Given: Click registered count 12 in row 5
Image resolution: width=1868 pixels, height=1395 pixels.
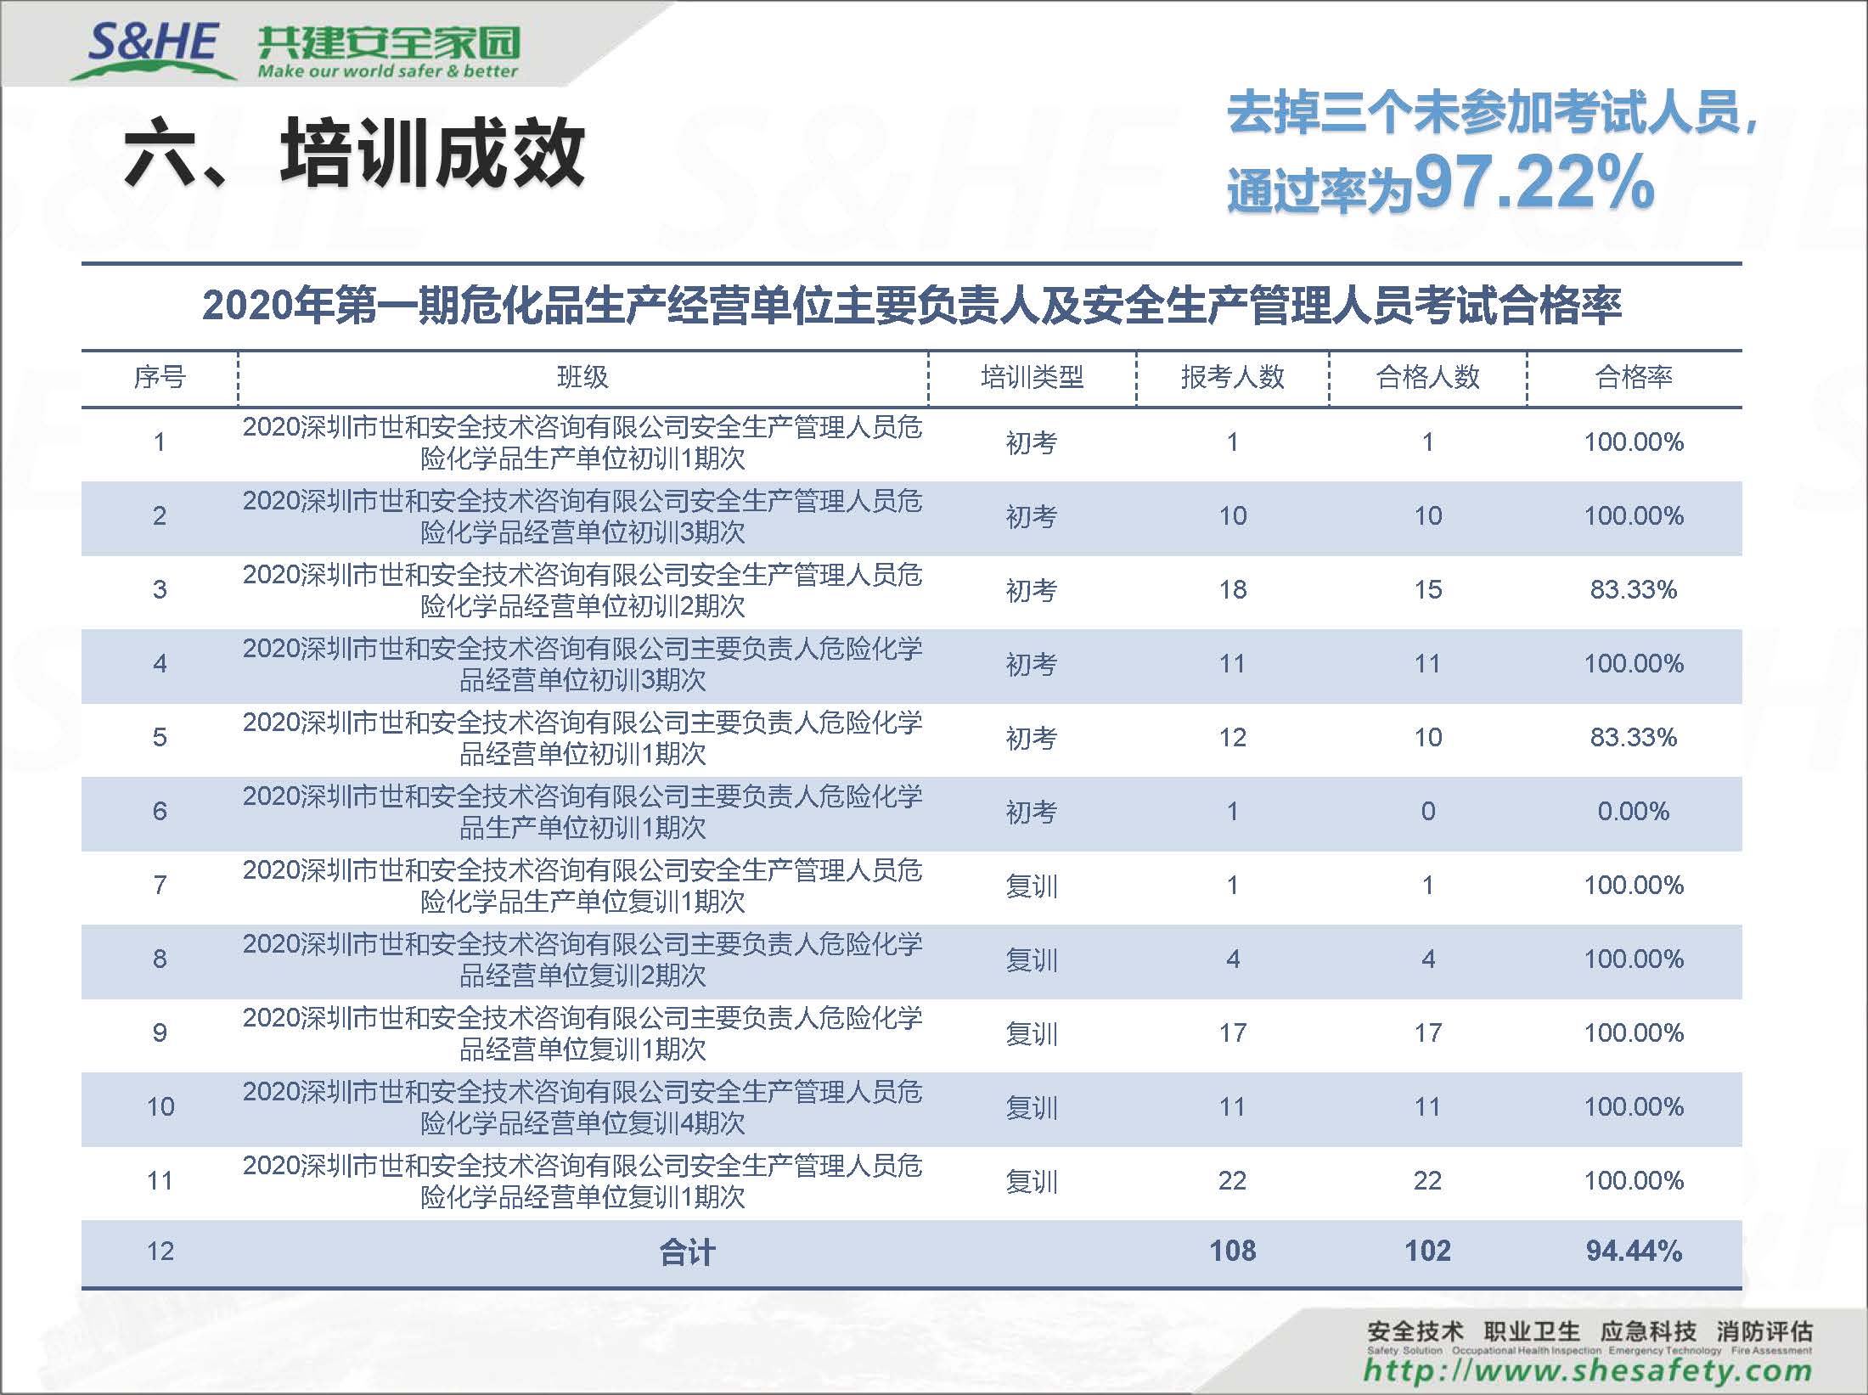Looking at the screenshot, I should click(1232, 738).
